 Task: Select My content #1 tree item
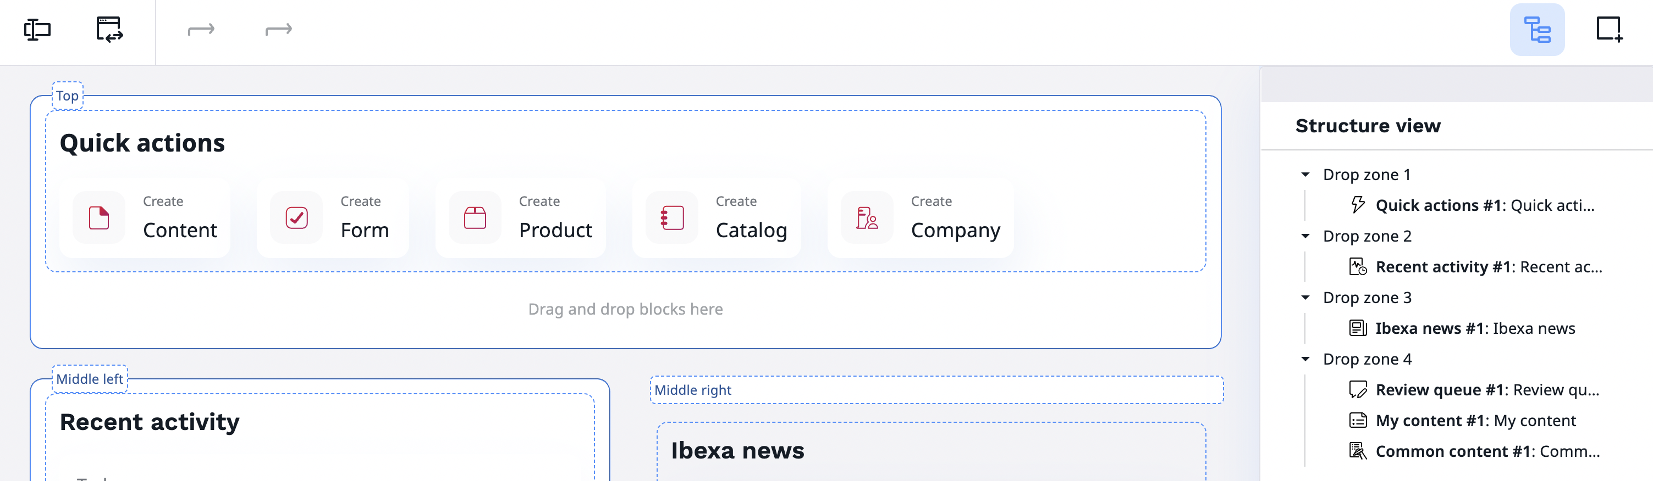pyautogui.click(x=1475, y=421)
